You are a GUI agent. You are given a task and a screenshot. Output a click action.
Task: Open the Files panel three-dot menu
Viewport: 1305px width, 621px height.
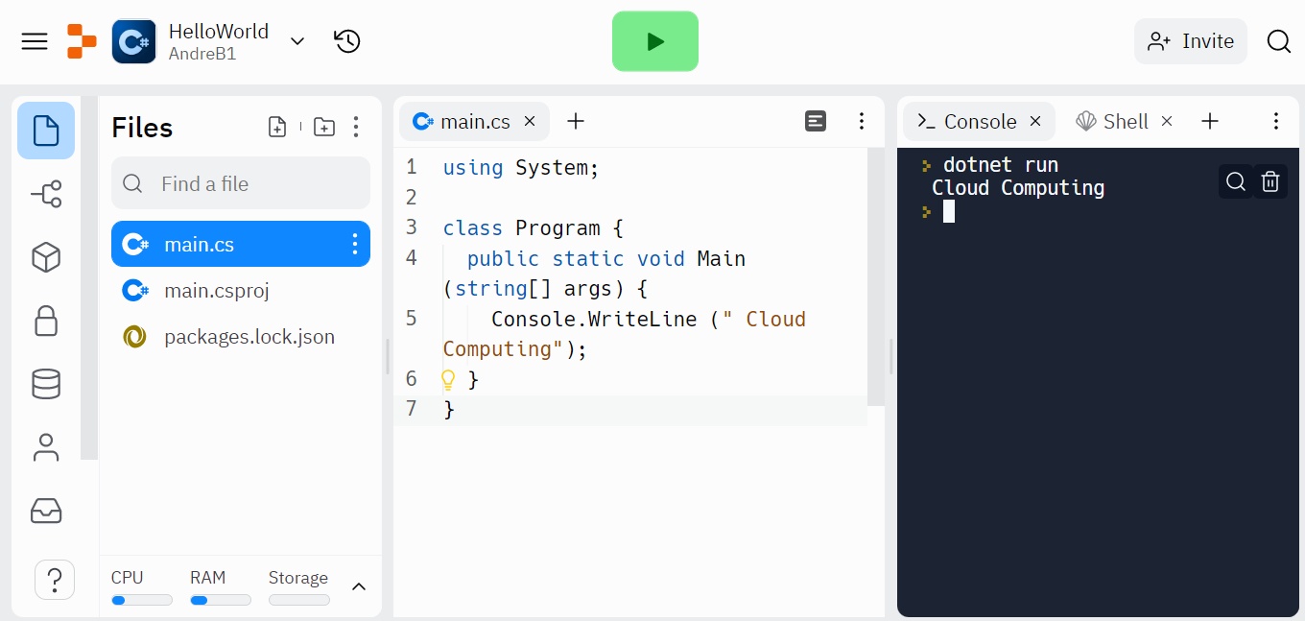(356, 127)
